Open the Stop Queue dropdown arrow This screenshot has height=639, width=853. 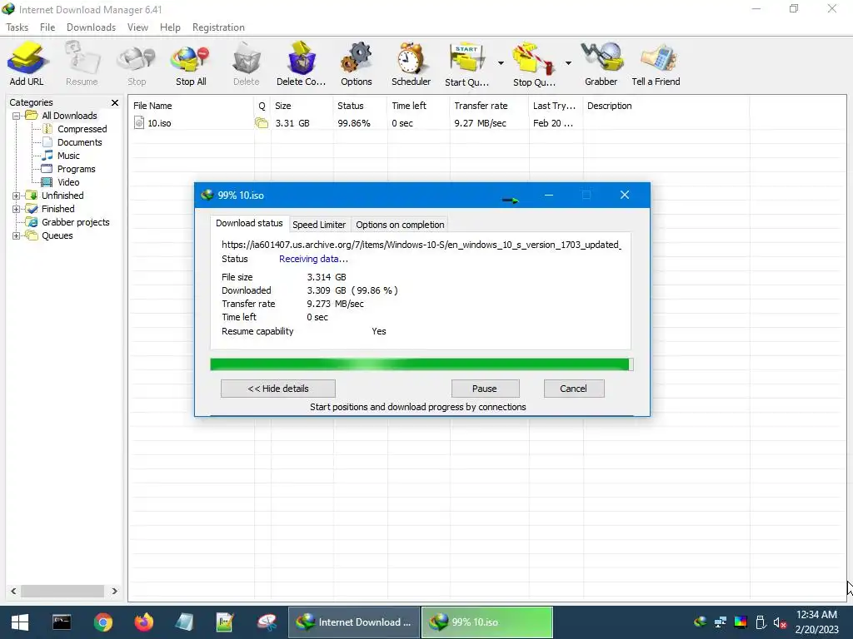tap(568, 63)
